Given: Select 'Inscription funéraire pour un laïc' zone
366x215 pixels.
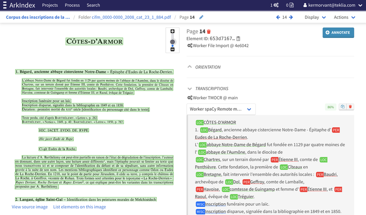Looking at the screenshot, I should (47, 101).
